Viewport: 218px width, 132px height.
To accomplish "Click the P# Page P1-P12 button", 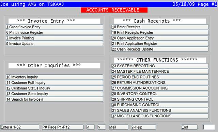I will point(63,127).
